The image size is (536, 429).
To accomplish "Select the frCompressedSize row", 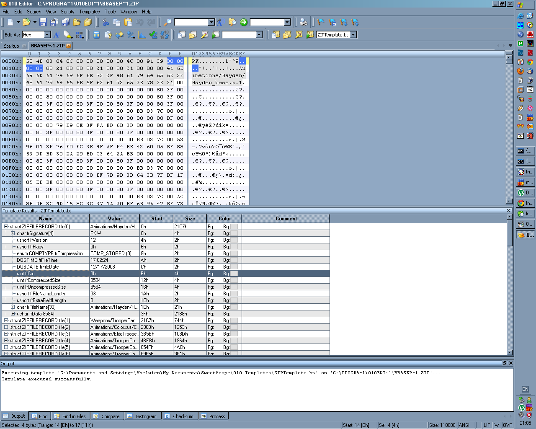I will click(39, 280).
